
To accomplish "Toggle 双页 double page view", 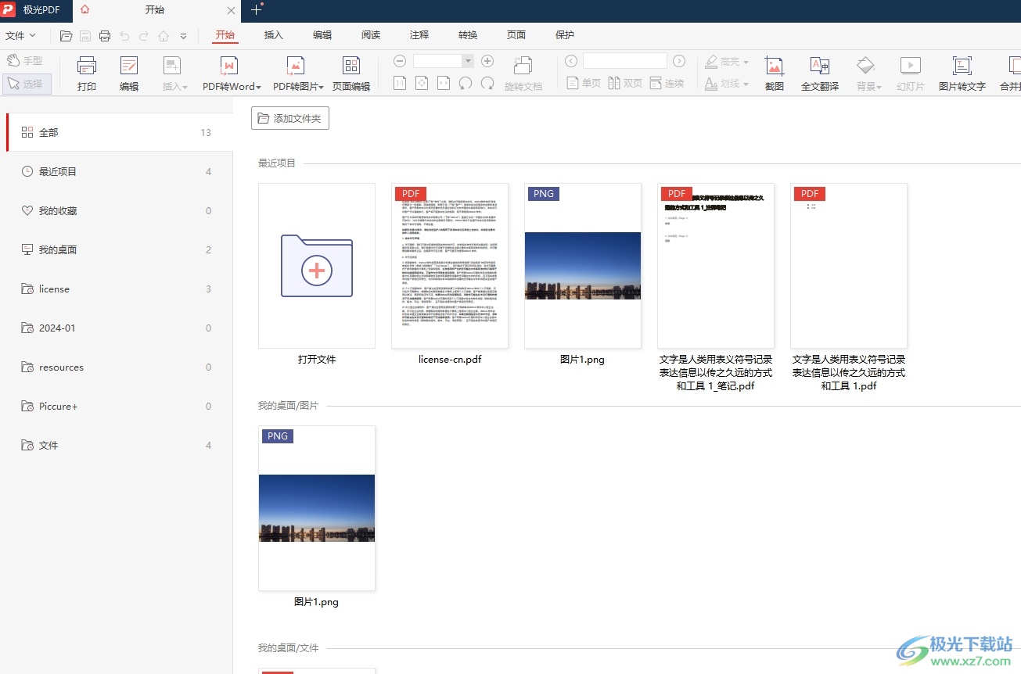I will [624, 83].
